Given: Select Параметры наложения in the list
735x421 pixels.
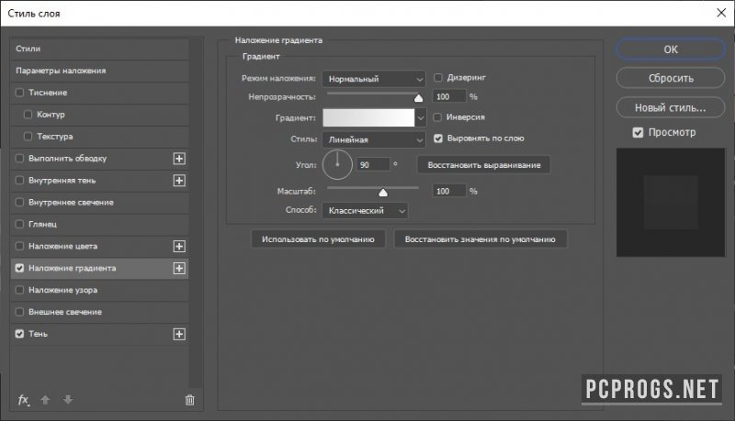Looking at the screenshot, I should coord(99,71).
